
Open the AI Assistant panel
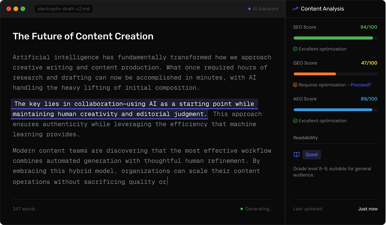263,9
